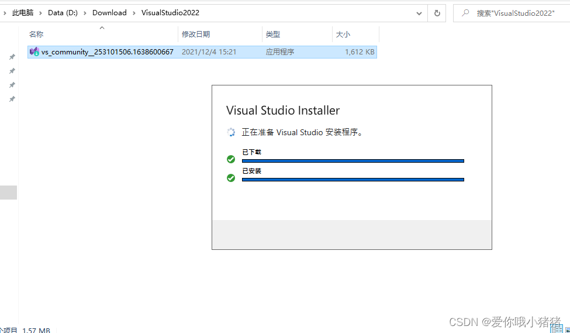Click the 1.57 MB status bar text
The width and height of the screenshot is (570, 333).
coord(36,330)
